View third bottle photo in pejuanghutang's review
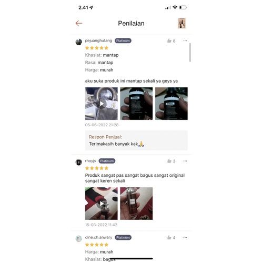This screenshot has width=262, height=262. (x=172, y=104)
